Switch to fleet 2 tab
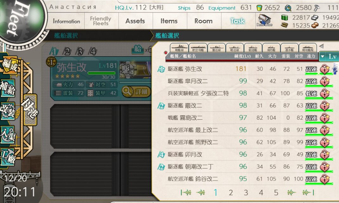The width and height of the screenshot is (339, 203). click(67, 52)
